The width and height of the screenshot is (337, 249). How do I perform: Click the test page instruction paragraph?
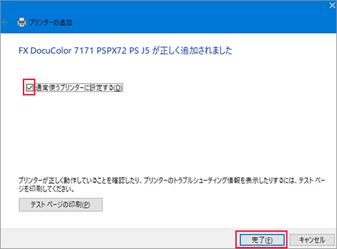(172, 185)
